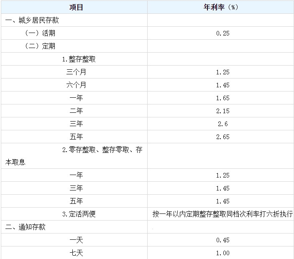Viewport: 294px width, 259px height.
Task: Click the "七天" notice deposit label
Action: [x=76, y=253]
